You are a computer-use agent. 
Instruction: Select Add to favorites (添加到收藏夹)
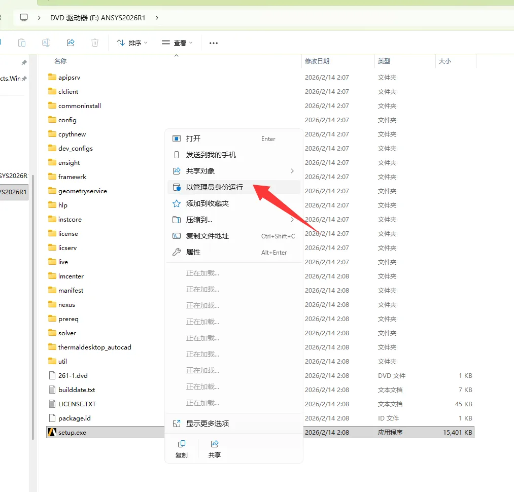click(234, 203)
